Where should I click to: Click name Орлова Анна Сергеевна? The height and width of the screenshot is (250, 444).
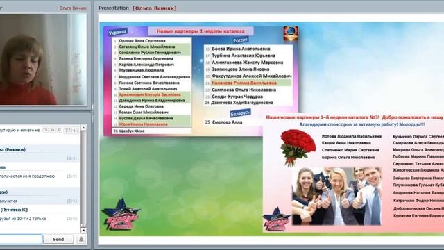pos(142,41)
